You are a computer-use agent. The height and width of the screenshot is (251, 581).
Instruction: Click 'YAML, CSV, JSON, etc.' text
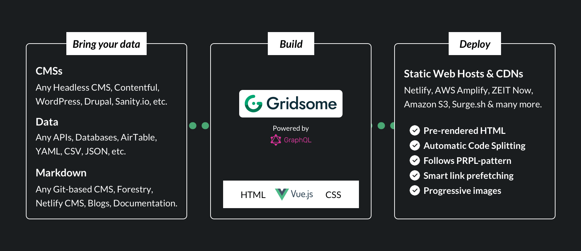[x=81, y=151]
